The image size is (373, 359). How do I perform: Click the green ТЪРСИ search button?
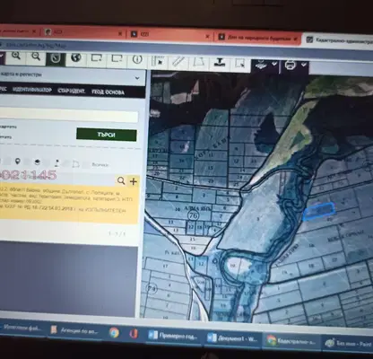pos(107,135)
